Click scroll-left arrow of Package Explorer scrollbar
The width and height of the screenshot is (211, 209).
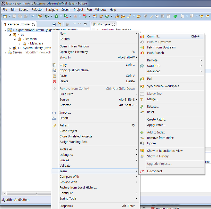click(4, 193)
